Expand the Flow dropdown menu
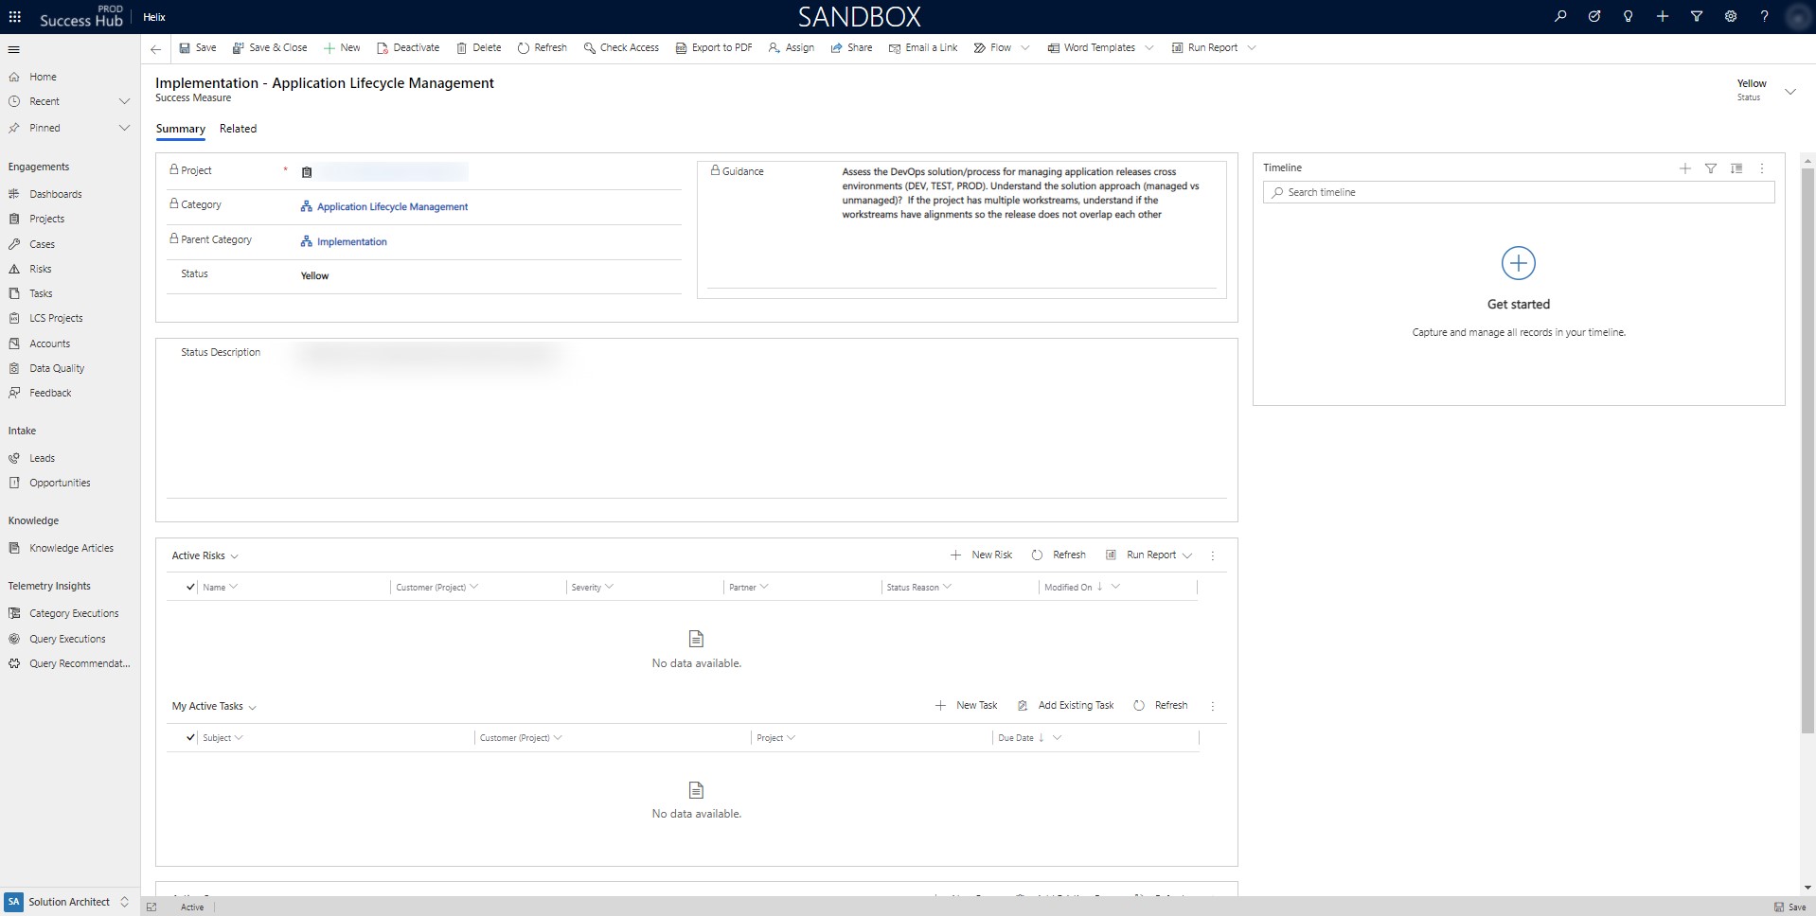 pos(1024,48)
